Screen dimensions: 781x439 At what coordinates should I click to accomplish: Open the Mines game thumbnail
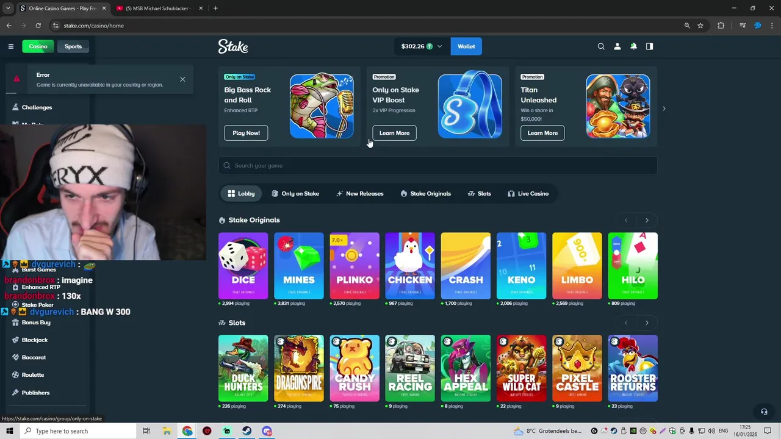(299, 266)
